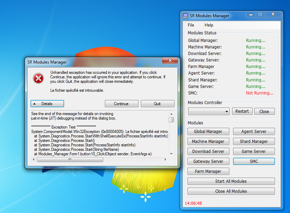
Task: Click the Restart button
Action: pos(242,111)
